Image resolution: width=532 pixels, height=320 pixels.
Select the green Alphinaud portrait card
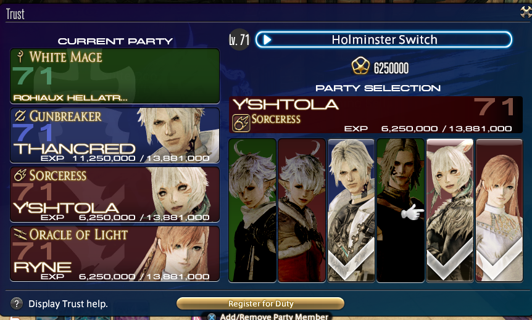[x=252, y=210]
